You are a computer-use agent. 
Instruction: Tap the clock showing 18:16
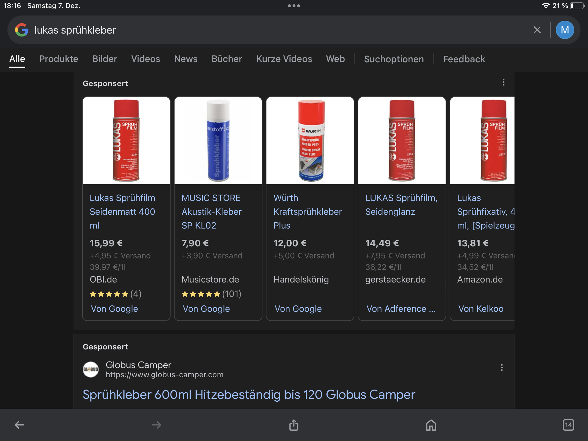pos(12,6)
